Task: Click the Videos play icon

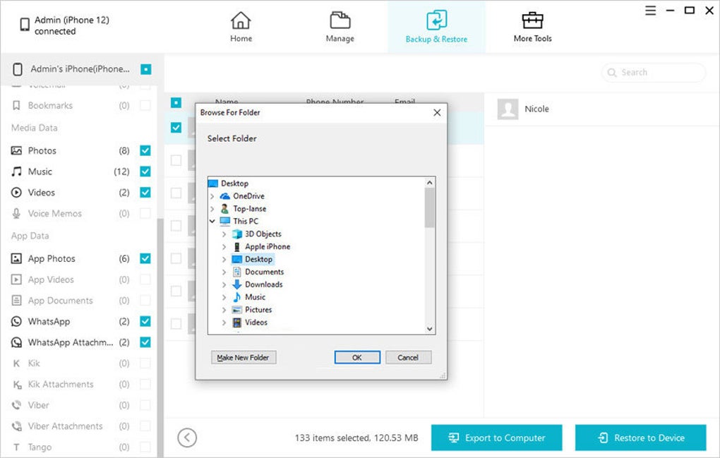Action: coord(16,193)
